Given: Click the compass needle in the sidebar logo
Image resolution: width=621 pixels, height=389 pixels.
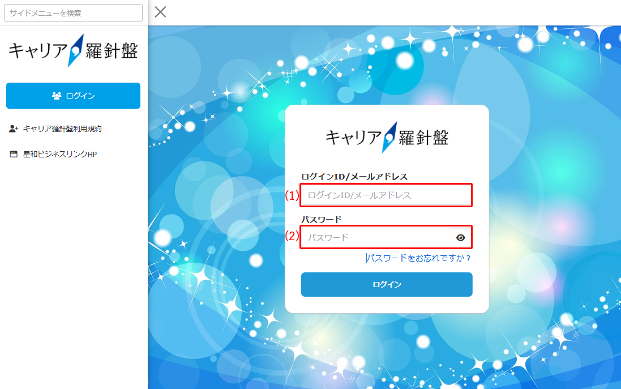Looking at the screenshot, I should [x=76, y=50].
